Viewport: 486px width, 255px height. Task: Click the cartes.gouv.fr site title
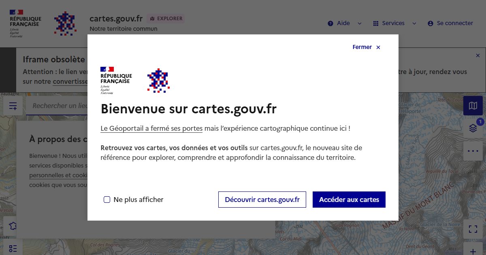[x=116, y=19]
